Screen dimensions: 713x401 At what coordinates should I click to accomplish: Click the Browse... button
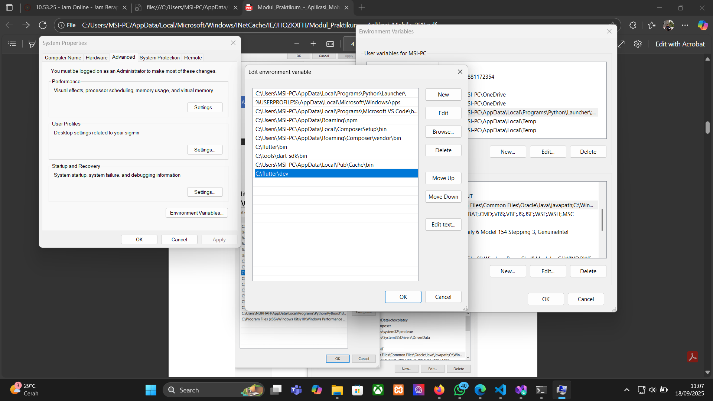click(x=443, y=132)
